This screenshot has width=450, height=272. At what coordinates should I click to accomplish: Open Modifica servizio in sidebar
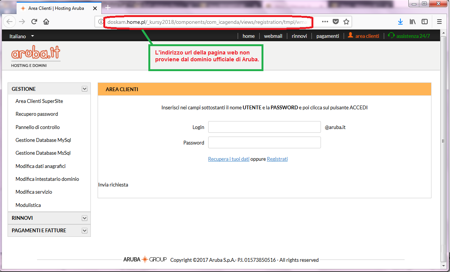click(x=34, y=192)
